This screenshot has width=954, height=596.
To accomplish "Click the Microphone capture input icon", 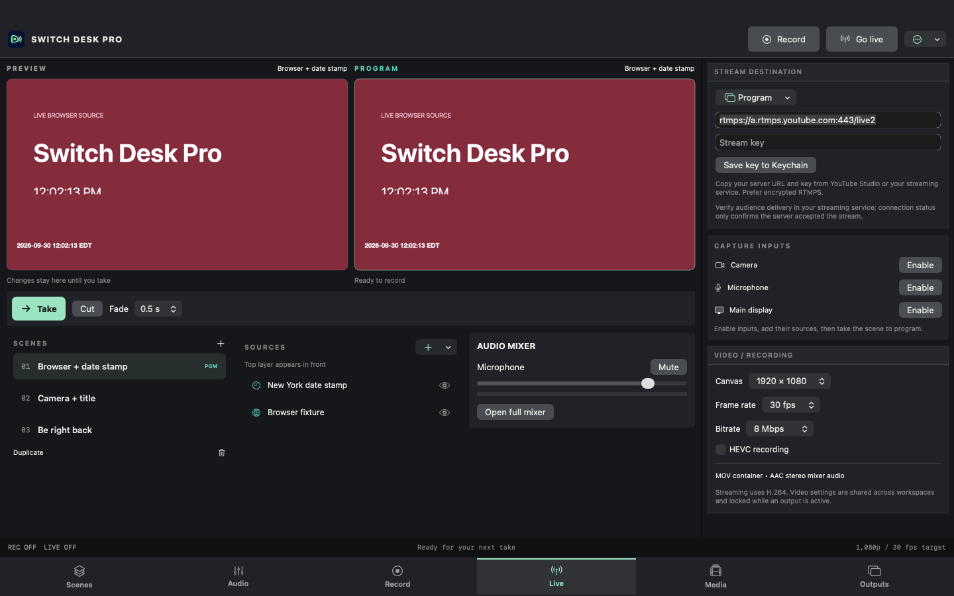I will tap(718, 287).
